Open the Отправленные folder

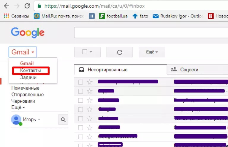pos(28,95)
